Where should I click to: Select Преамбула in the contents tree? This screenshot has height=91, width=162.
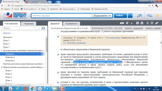7,37
